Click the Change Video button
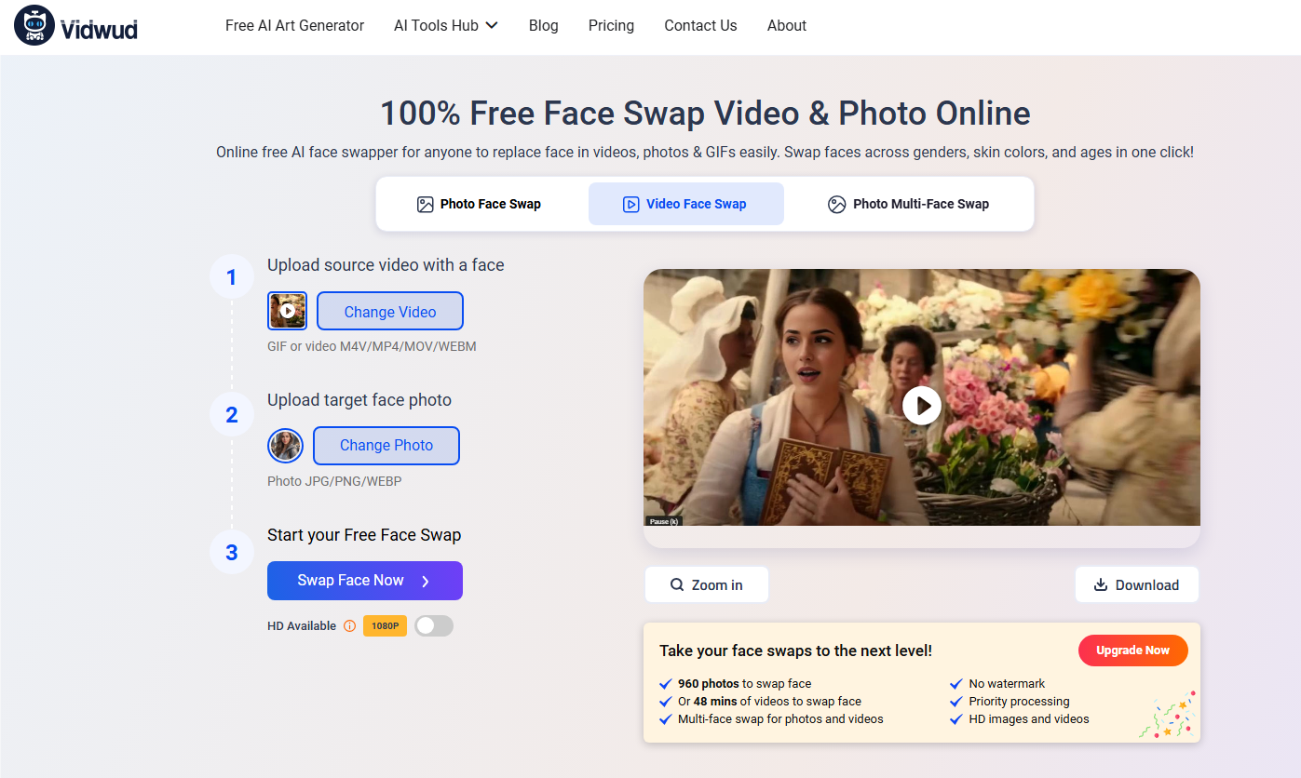Screen dimensions: 1301x778 [x=390, y=312]
